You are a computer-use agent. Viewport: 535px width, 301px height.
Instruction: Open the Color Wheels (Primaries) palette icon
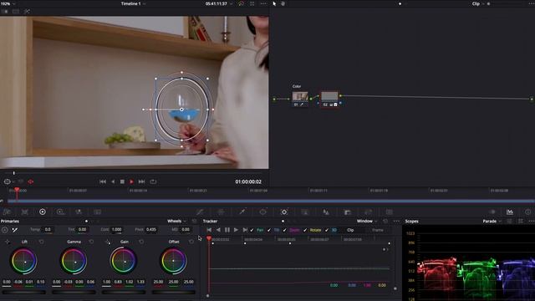43,212
